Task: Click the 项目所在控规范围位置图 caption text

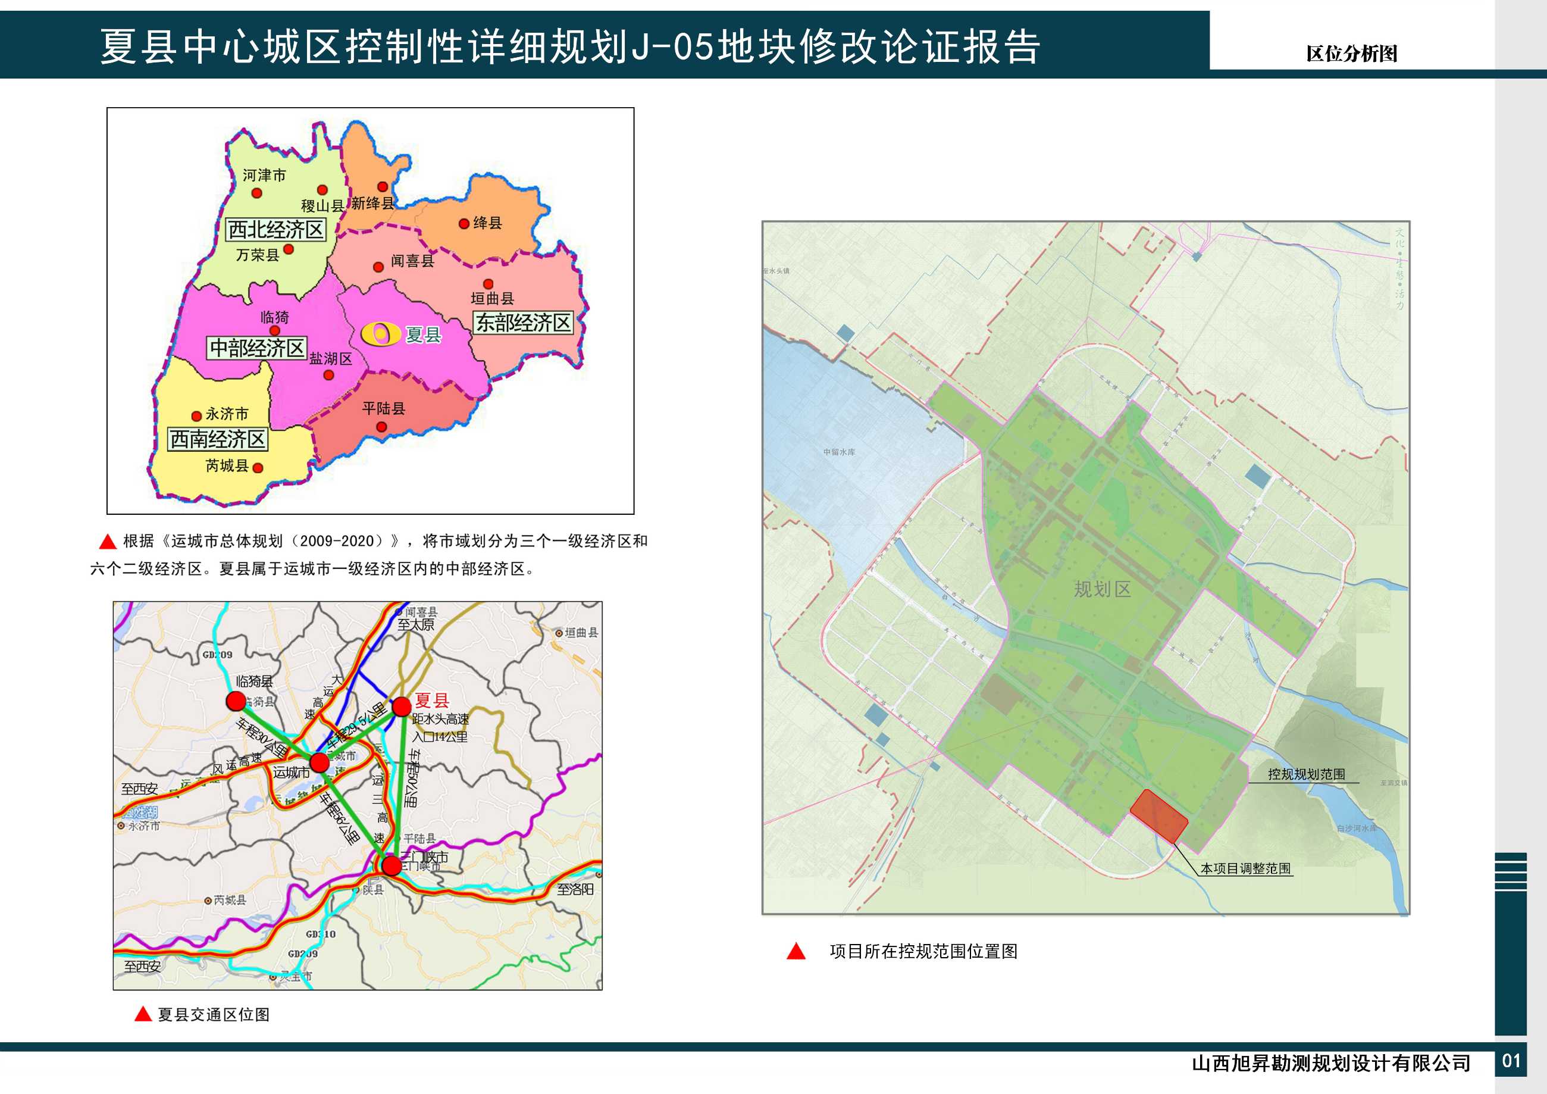Action: pos(924,951)
